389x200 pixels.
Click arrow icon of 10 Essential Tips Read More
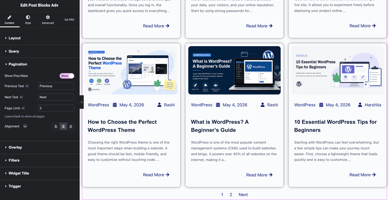(374, 175)
